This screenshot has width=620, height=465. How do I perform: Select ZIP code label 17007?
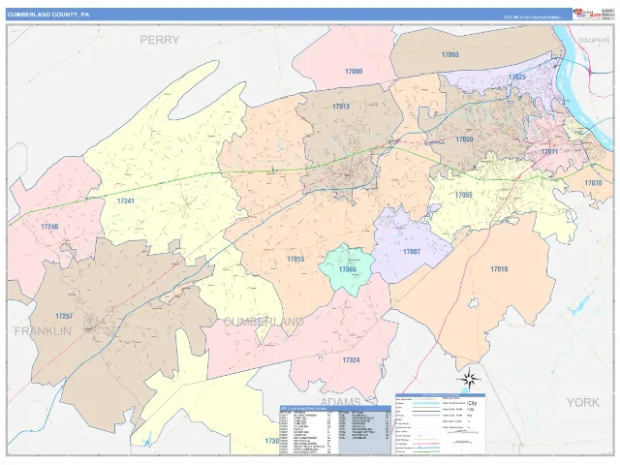(411, 252)
